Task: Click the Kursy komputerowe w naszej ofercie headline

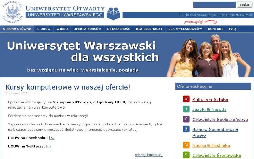Action: pyautogui.click(x=68, y=87)
